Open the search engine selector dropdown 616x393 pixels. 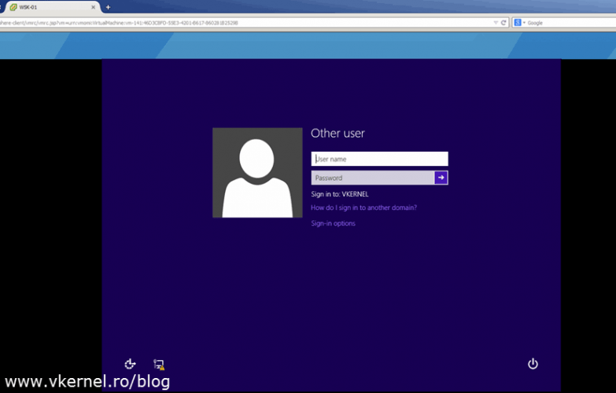520,23
